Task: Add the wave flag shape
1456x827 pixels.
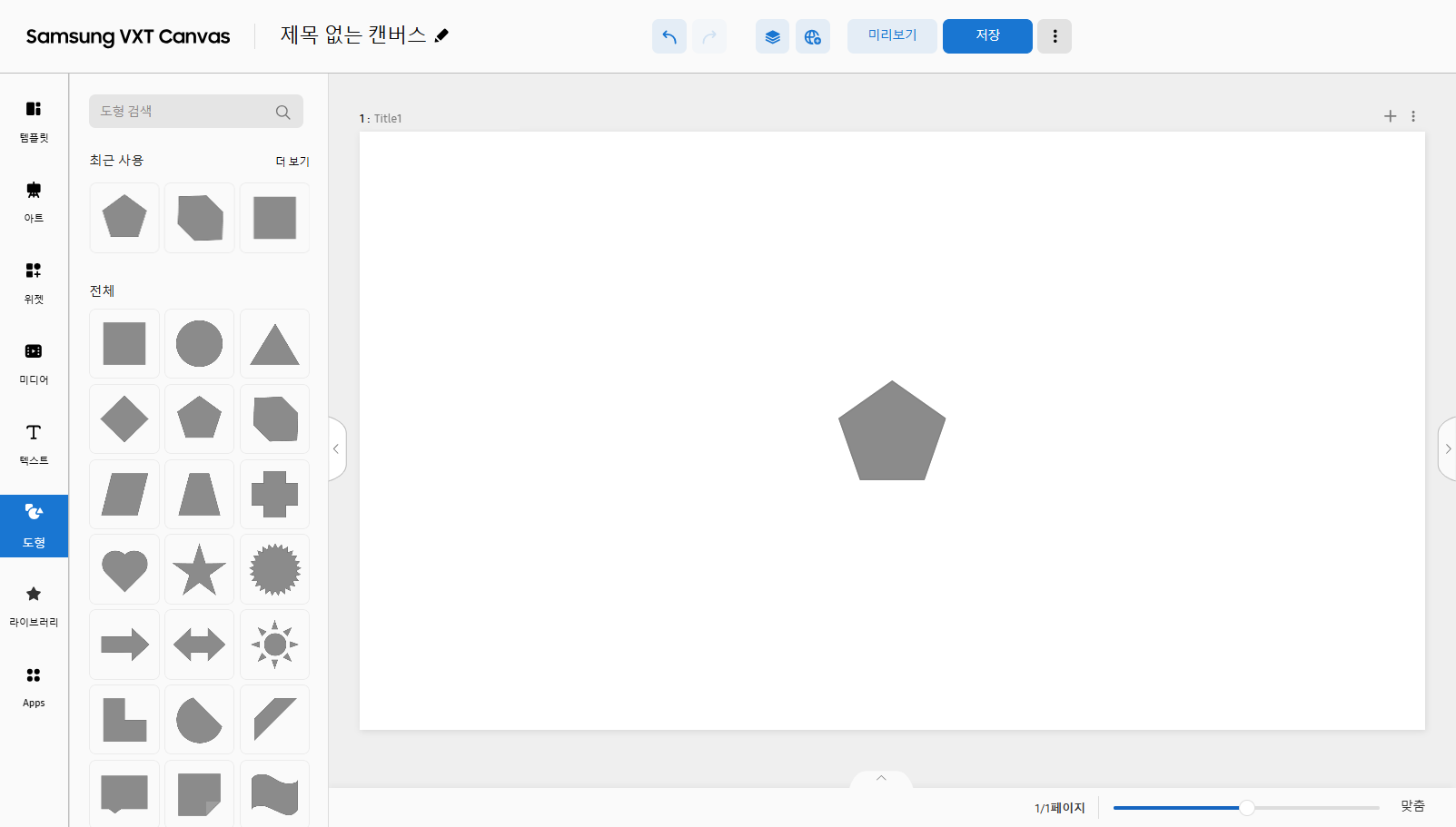Action: point(275,794)
